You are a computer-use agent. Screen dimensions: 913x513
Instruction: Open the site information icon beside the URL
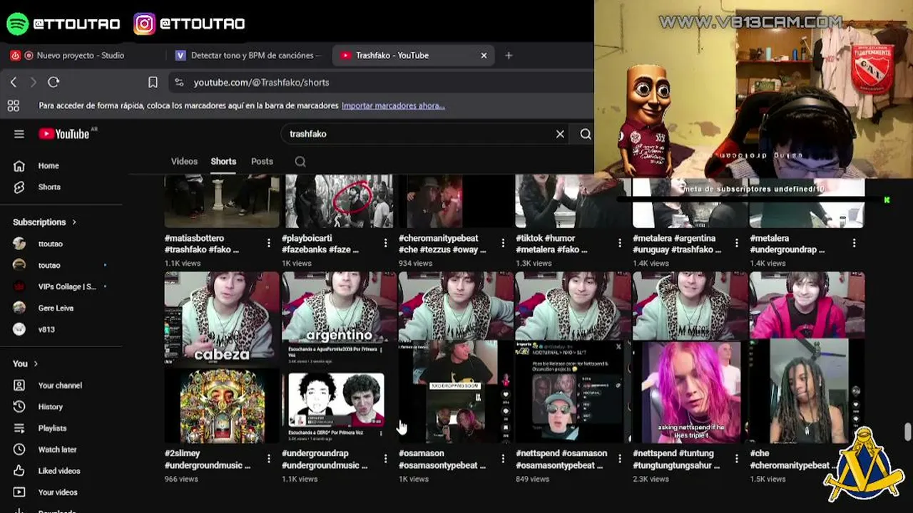(179, 83)
